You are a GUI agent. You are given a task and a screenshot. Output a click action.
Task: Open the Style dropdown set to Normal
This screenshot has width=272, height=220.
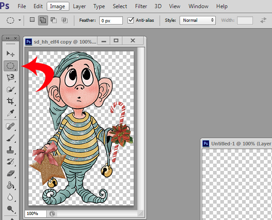(197, 20)
